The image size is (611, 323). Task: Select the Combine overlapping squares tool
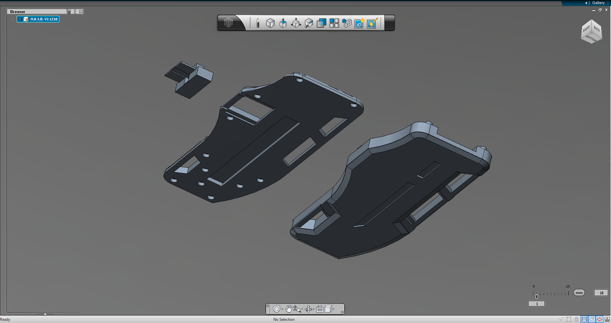321,23
